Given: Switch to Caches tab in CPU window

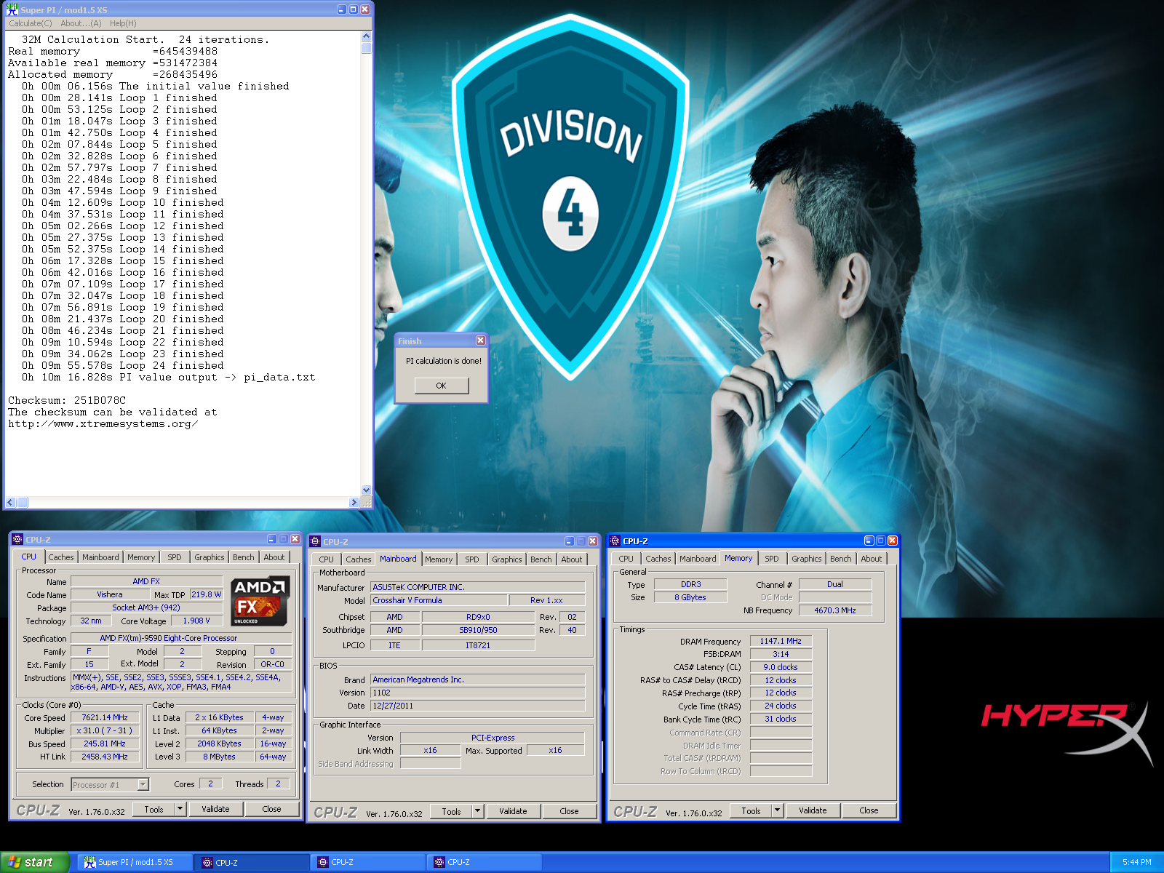Looking at the screenshot, I should pyautogui.click(x=61, y=557).
